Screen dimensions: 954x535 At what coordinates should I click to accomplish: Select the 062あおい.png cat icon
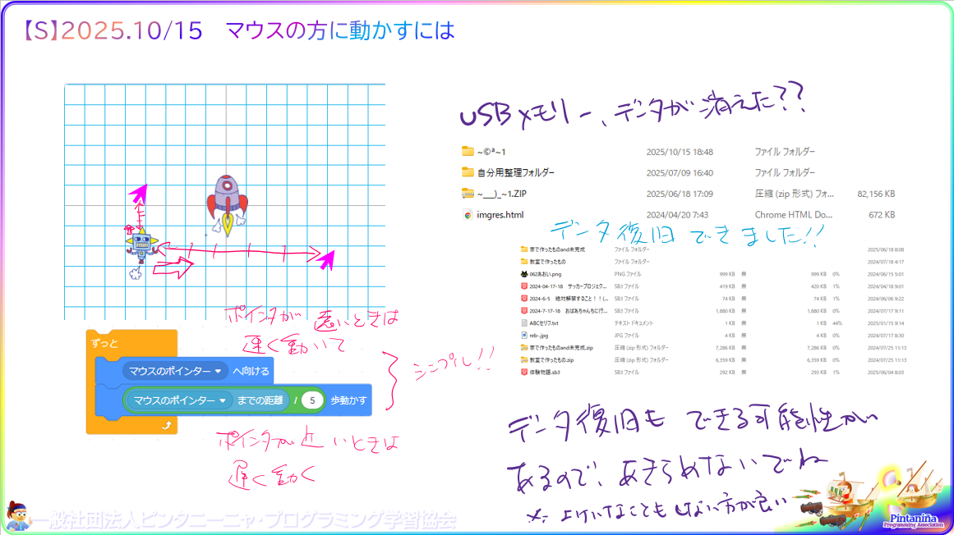coord(524,273)
